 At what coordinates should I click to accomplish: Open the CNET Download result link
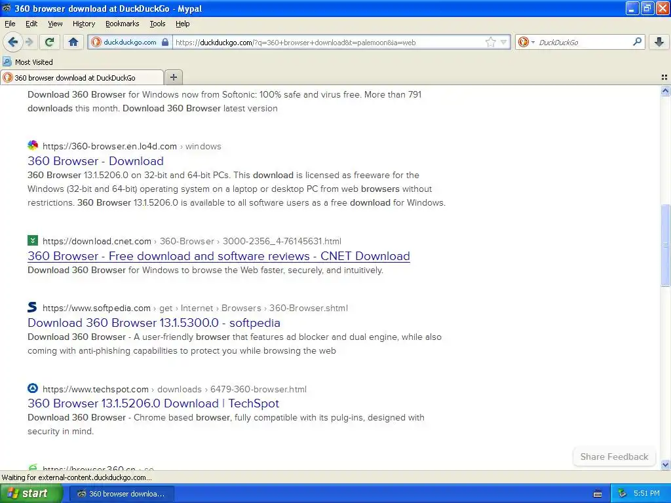tap(219, 256)
